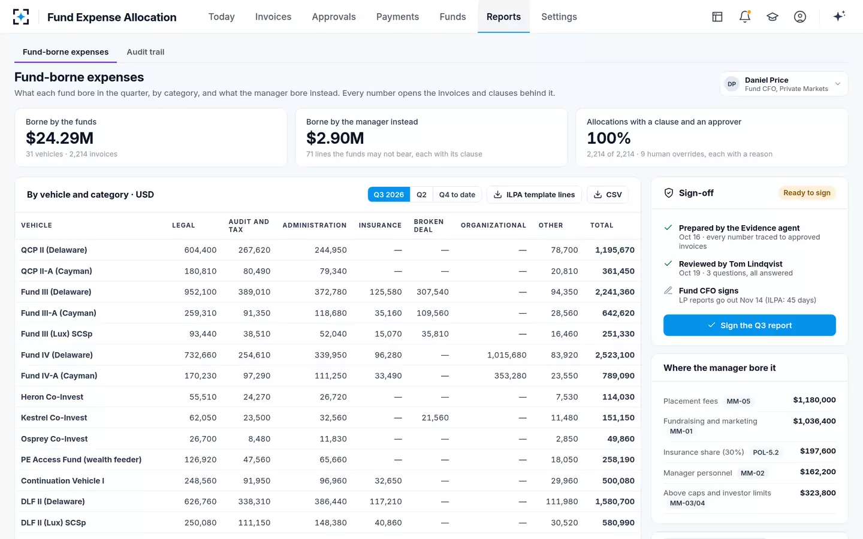Screen dimensions: 863x539
Task: Open the 100% allocations figure
Action: click(x=609, y=138)
